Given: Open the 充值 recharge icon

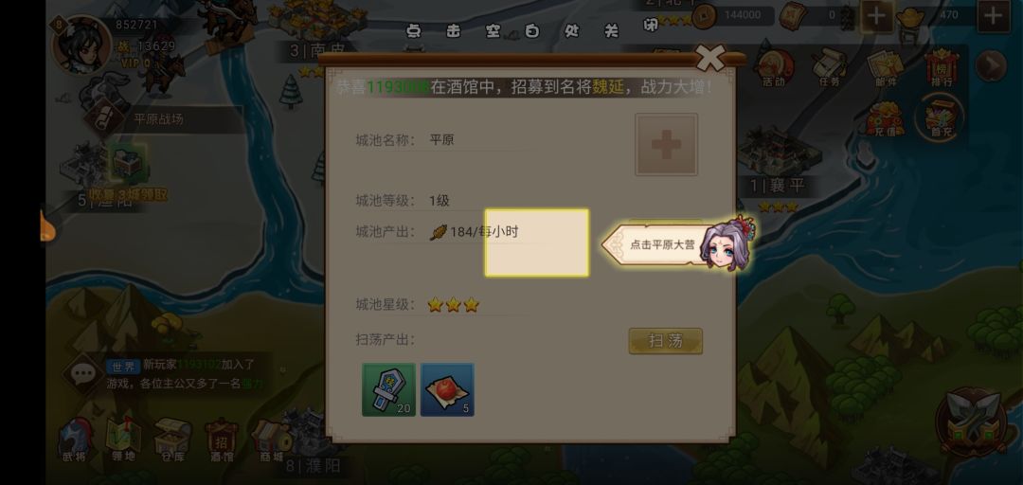Looking at the screenshot, I should 886,118.
